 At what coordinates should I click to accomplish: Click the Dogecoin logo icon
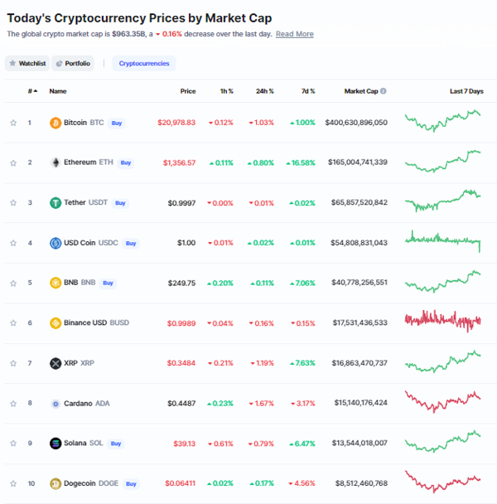point(55,483)
